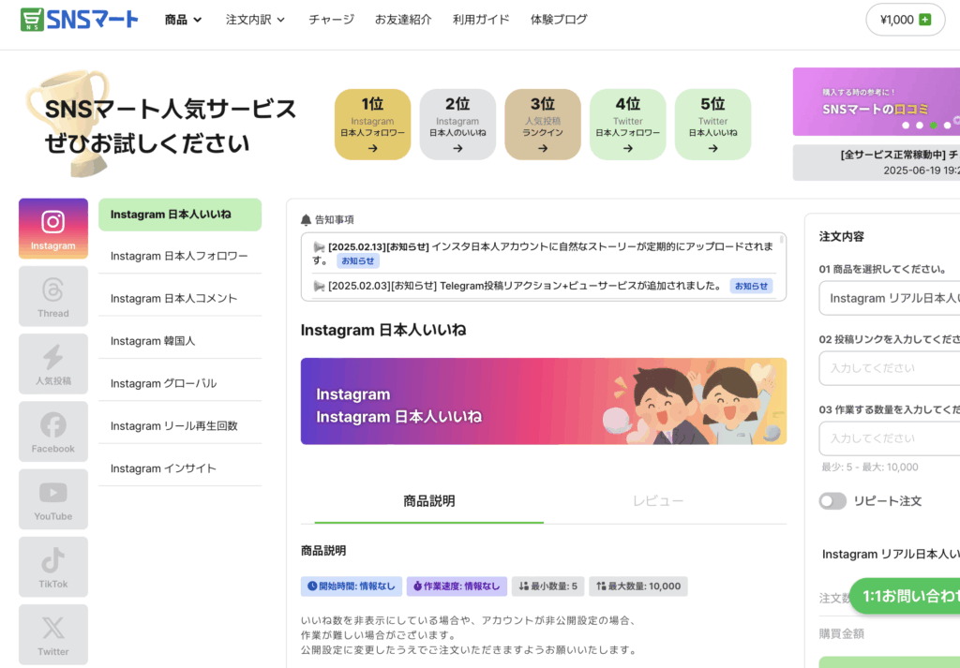Image resolution: width=960 pixels, height=668 pixels.
Task: Click arrow on 2位 Instagram いいね card
Action: [x=457, y=148]
